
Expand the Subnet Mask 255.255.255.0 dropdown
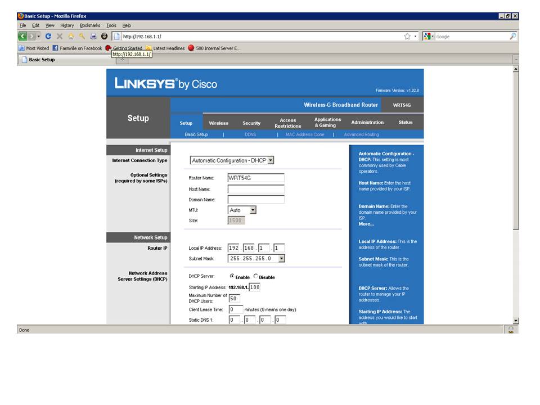256,258
